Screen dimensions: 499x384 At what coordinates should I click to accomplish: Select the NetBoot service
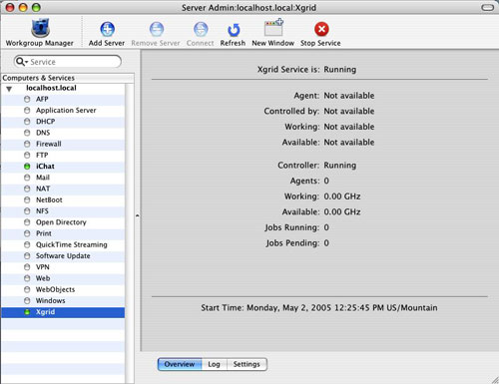63,199
